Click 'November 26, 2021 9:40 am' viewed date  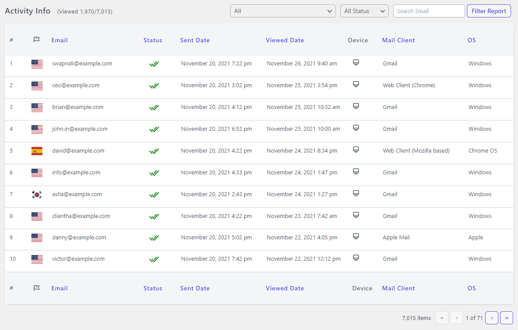click(302, 64)
